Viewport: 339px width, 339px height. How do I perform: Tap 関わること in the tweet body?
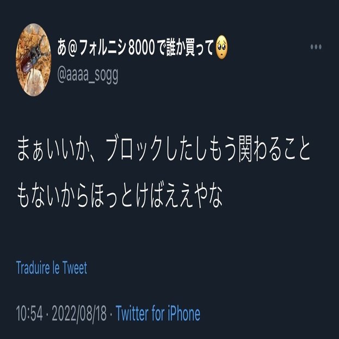point(274,150)
